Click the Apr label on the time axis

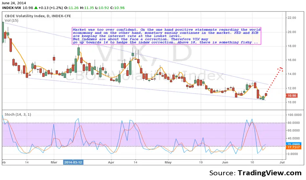coord(111,162)
